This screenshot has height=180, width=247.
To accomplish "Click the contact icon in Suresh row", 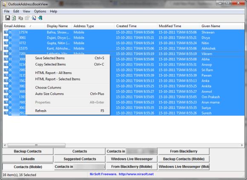I will click(x=6, y=113).
